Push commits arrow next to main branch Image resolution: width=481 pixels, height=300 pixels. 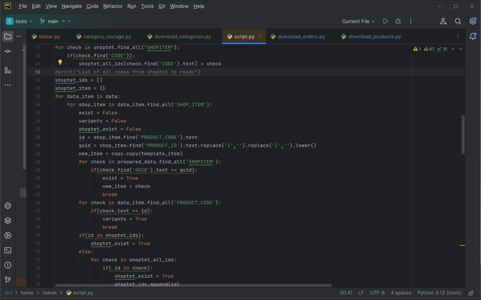pos(63,22)
